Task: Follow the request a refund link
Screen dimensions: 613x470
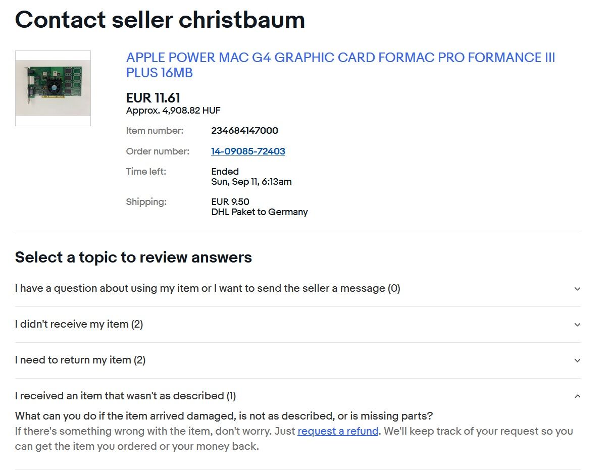Action: (x=338, y=431)
